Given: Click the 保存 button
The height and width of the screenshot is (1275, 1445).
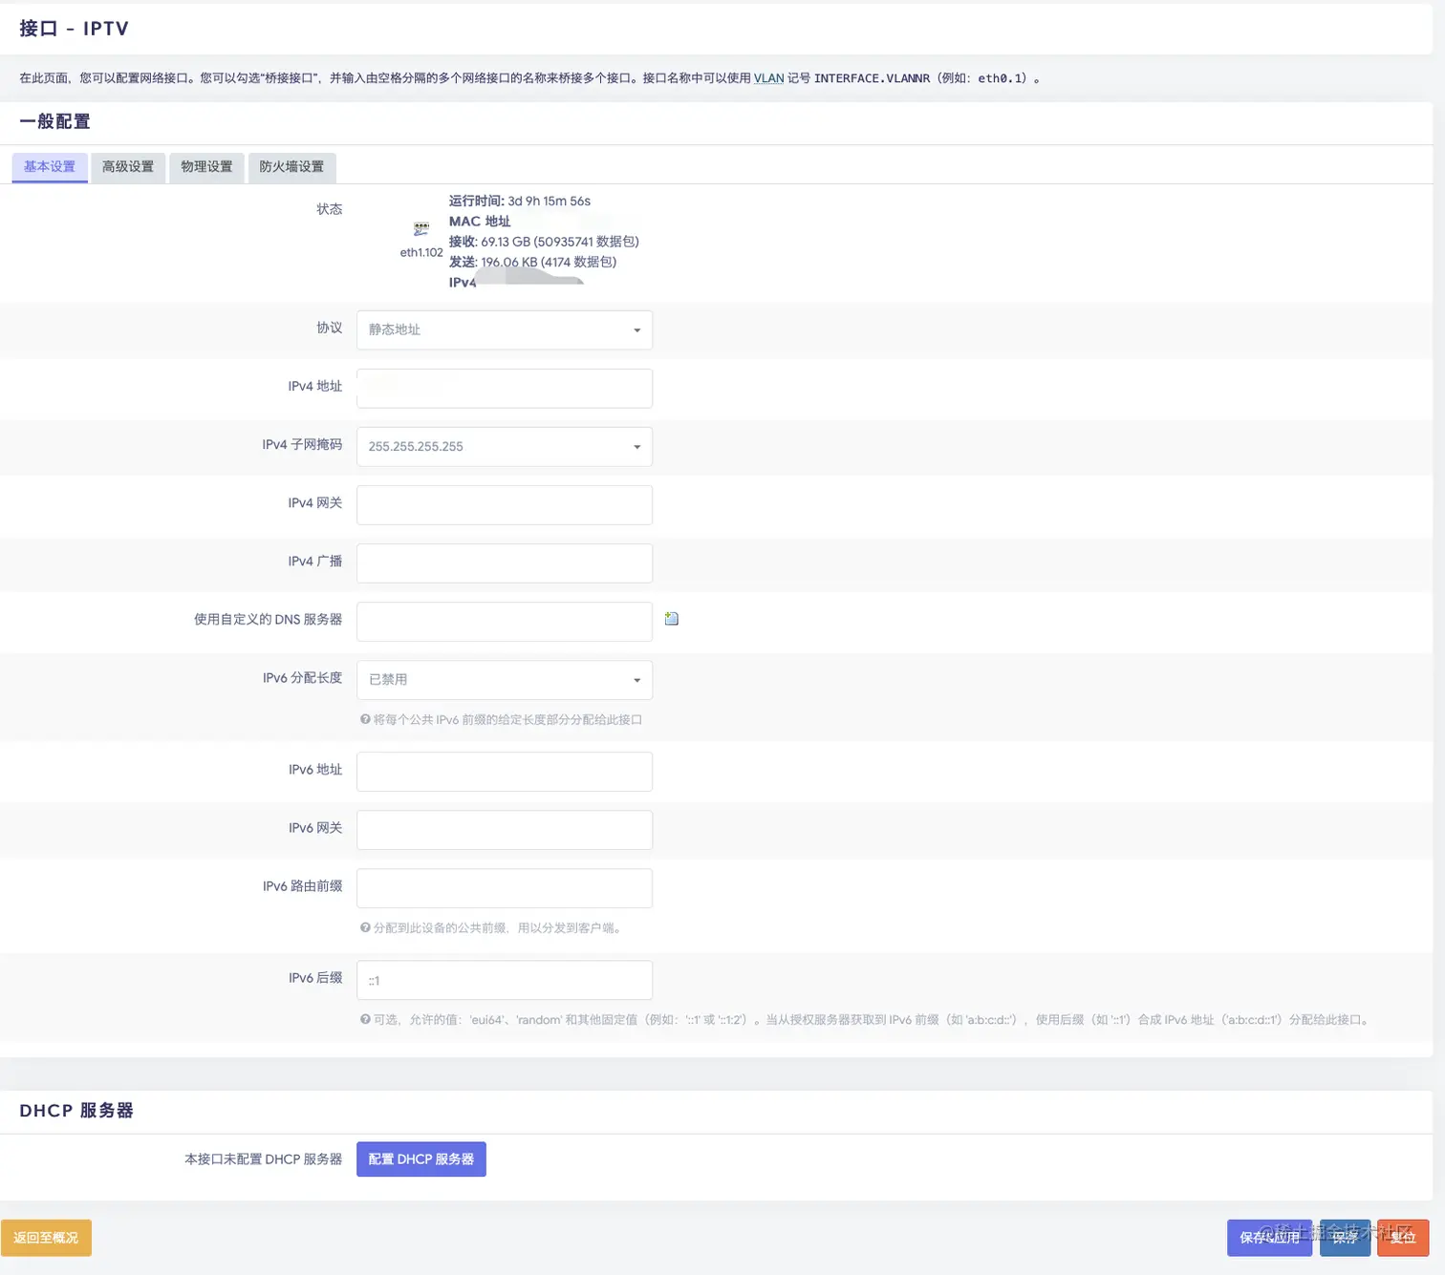Looking at the screenshot, I should pyautogui.click(x=1345, y=1238).
